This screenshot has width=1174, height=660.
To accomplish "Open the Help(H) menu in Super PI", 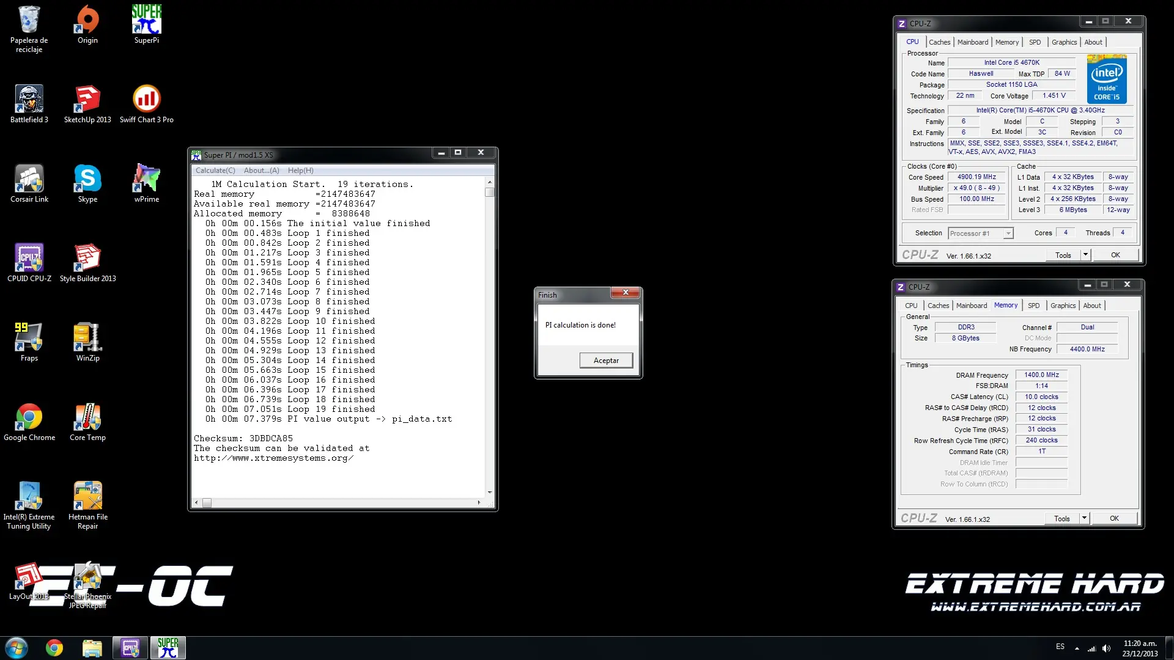I will point(301,170).
